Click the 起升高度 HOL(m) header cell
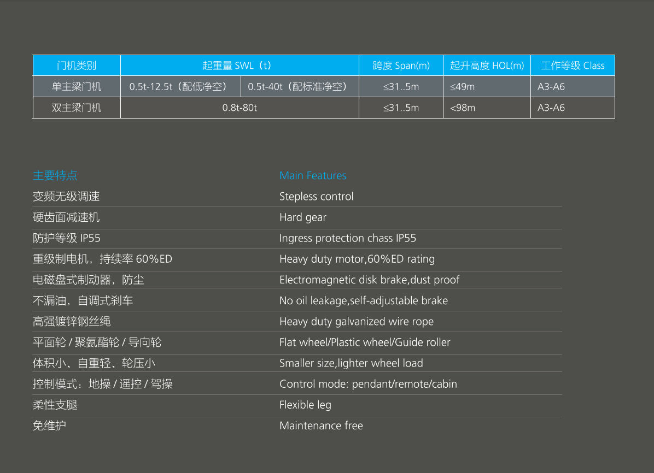The width and height of the screenshot is (654, 473). point(487,66)
